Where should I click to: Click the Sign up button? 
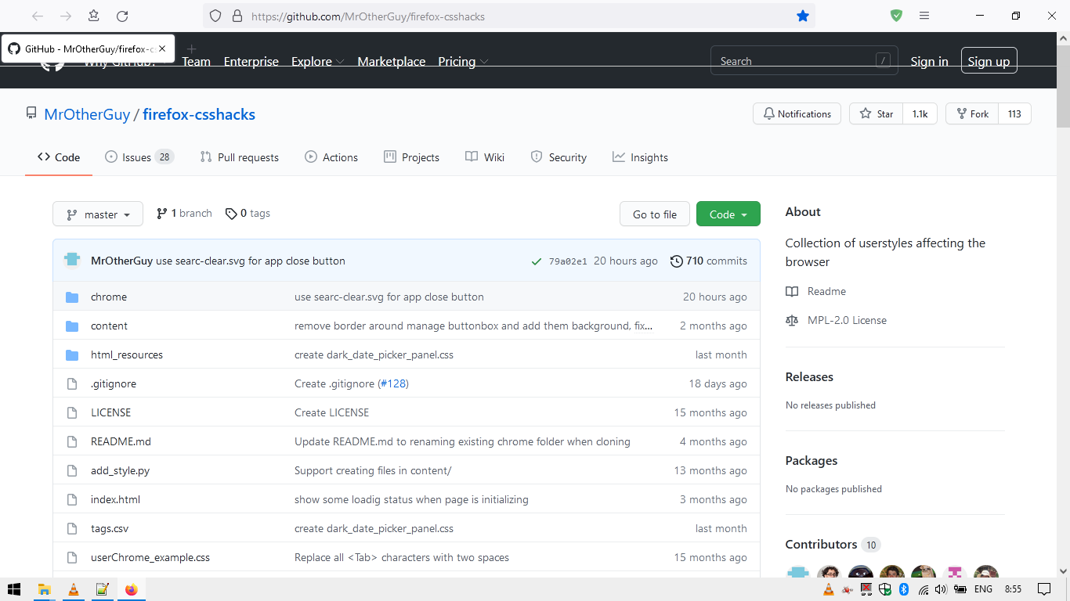pyautogui.click(x=989, y=60)
